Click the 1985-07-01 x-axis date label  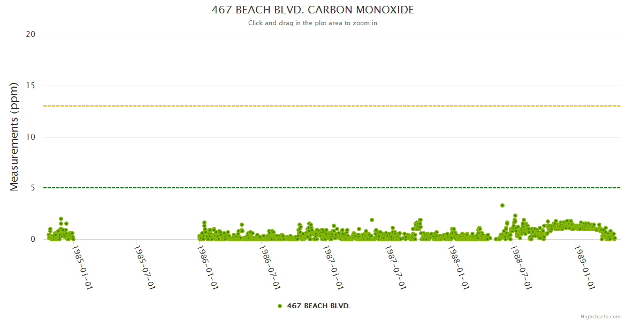tap(144, 267)
